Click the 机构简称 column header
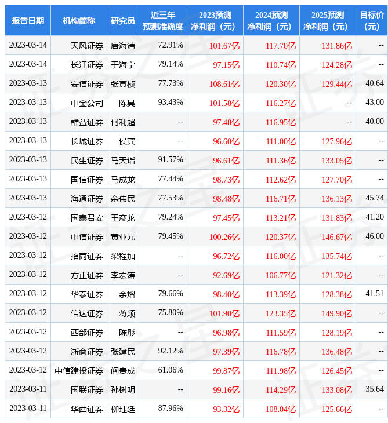Image resolution: width=388 pixels, height=423 pixels. point(79,20)
